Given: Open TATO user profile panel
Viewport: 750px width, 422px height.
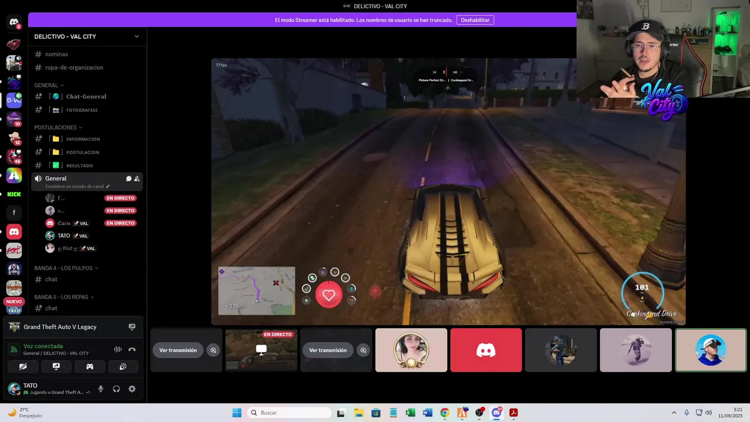Looking at the screenshot, I should click(49, 389).
